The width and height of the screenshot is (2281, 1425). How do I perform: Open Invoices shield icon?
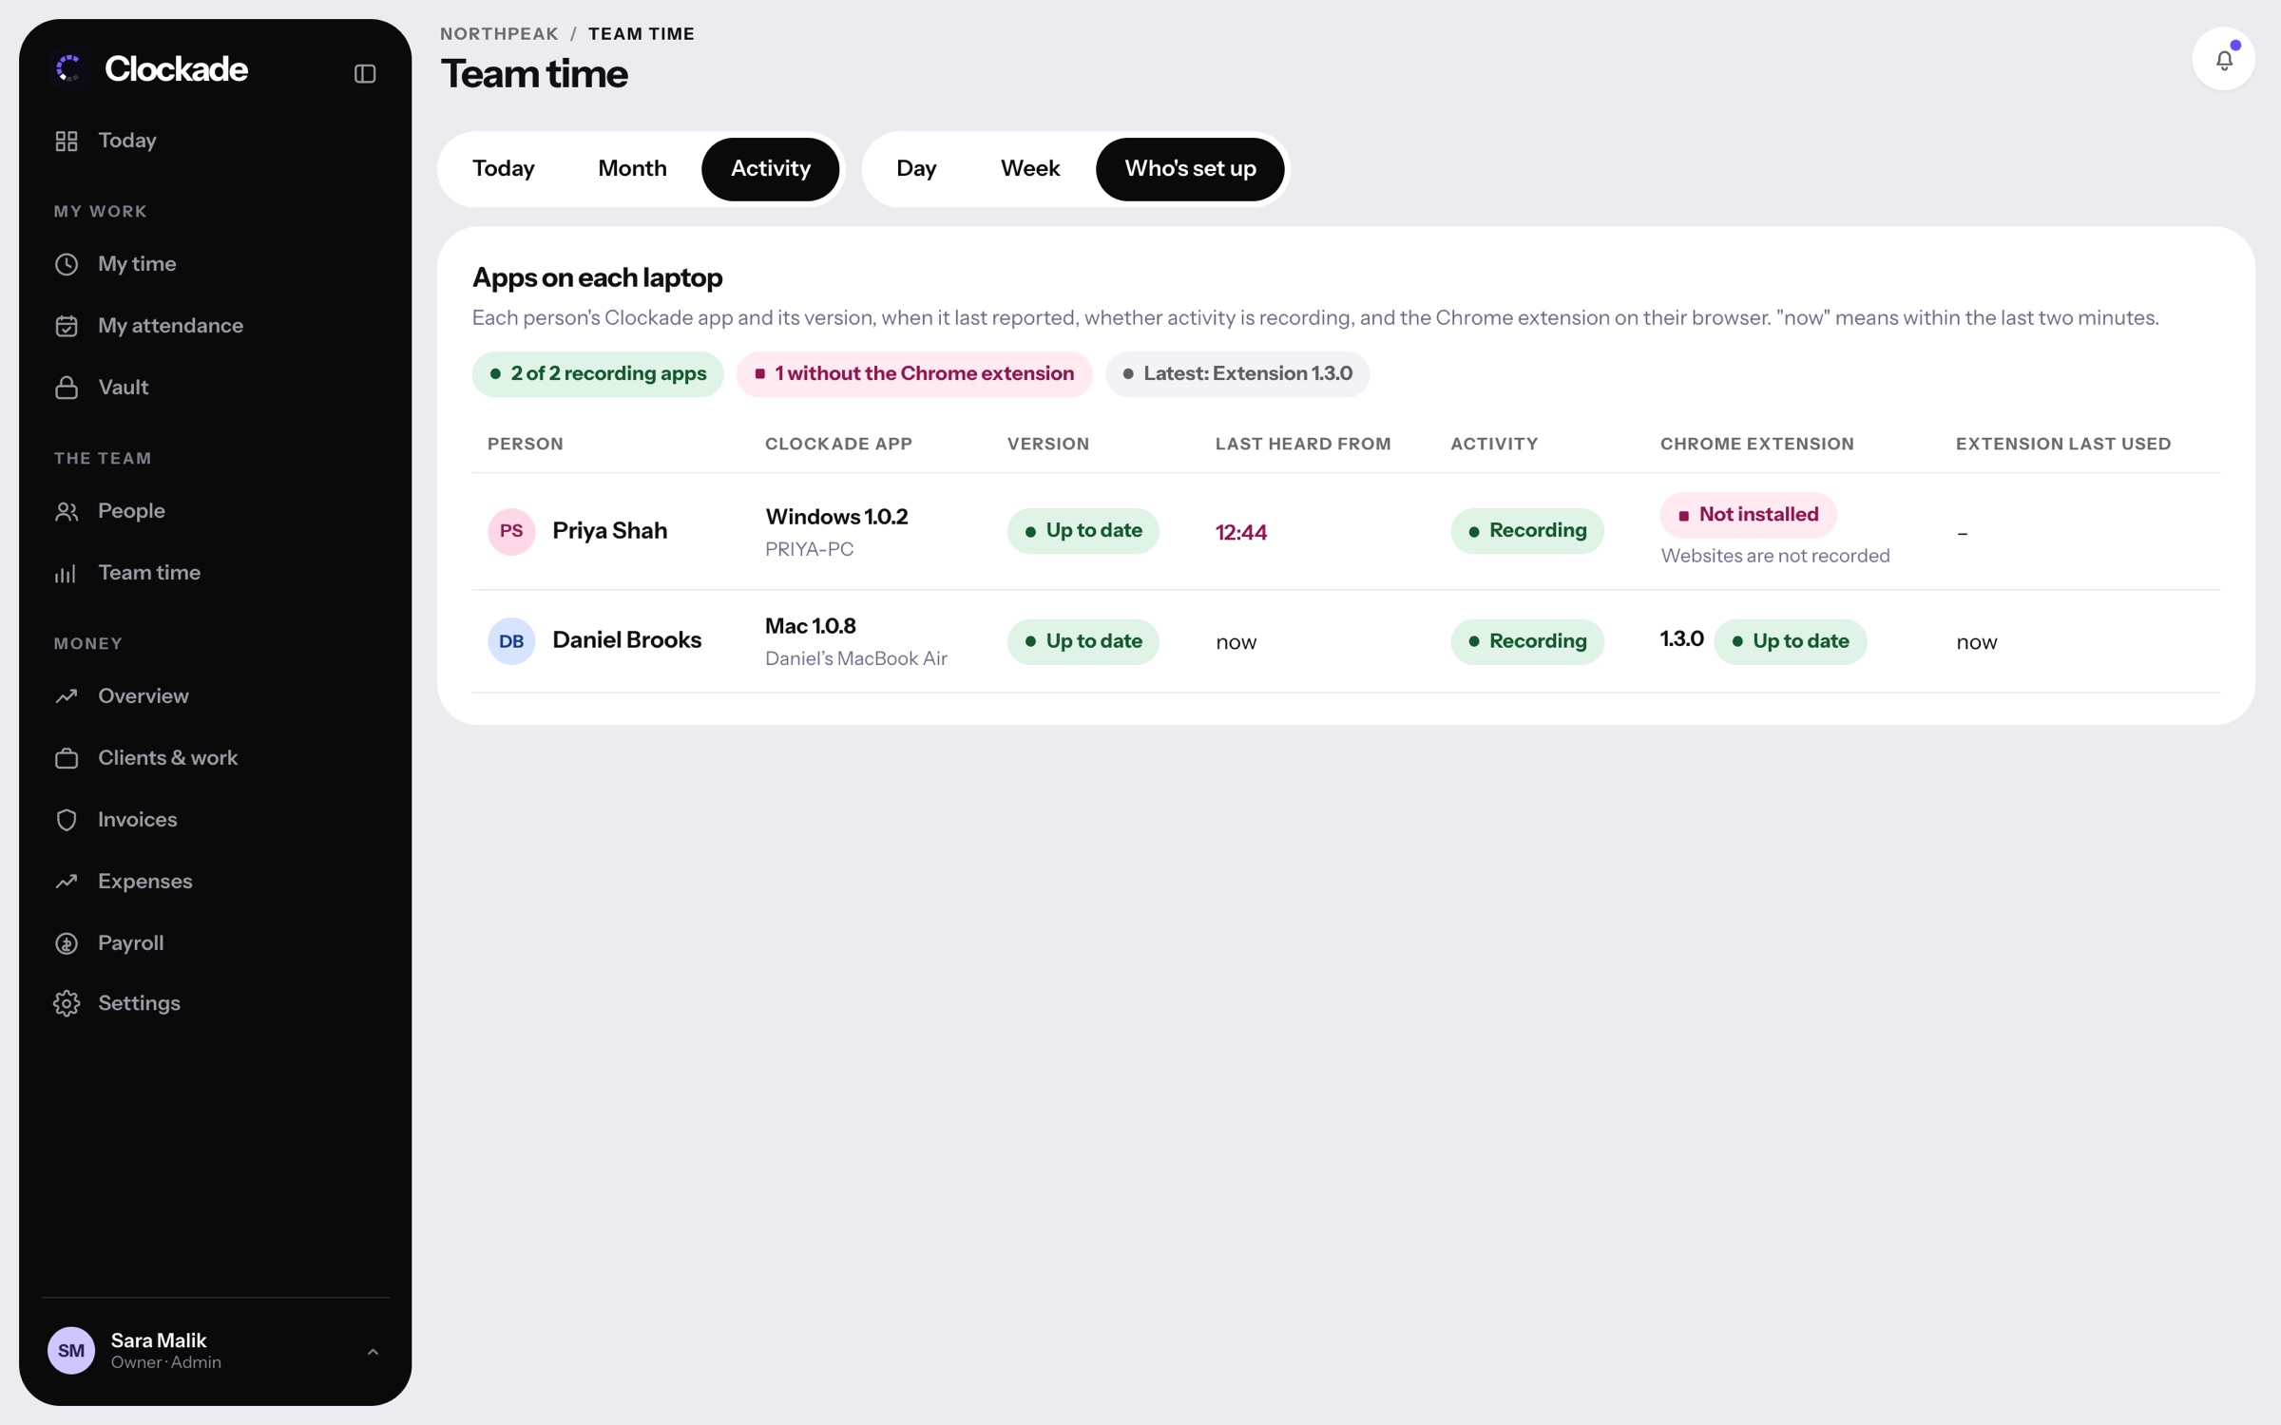point(67,820)
